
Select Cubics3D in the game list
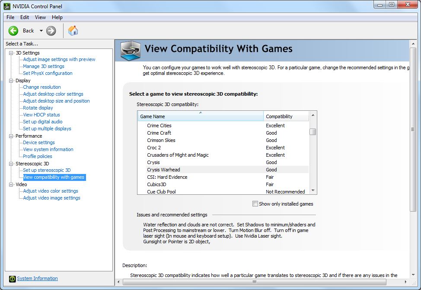[223, 184]
